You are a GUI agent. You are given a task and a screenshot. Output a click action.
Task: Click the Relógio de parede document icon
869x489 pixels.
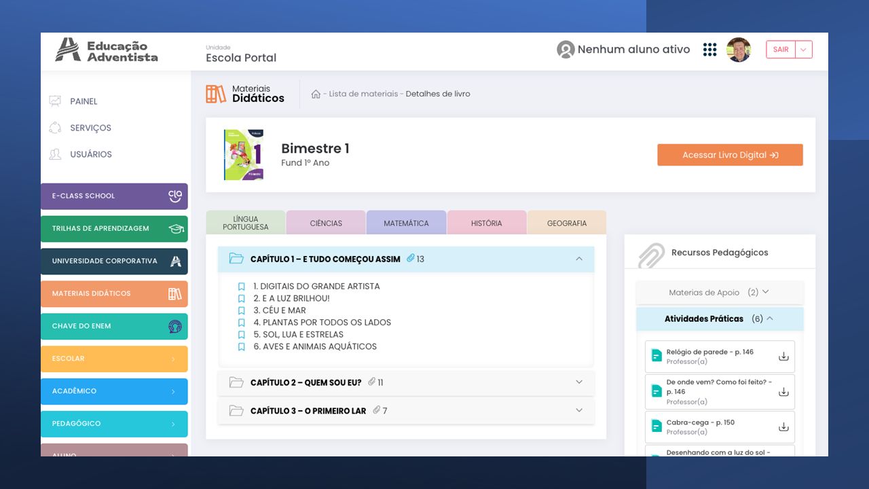[657, 355]
